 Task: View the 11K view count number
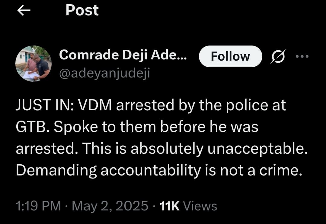(169, 206)
